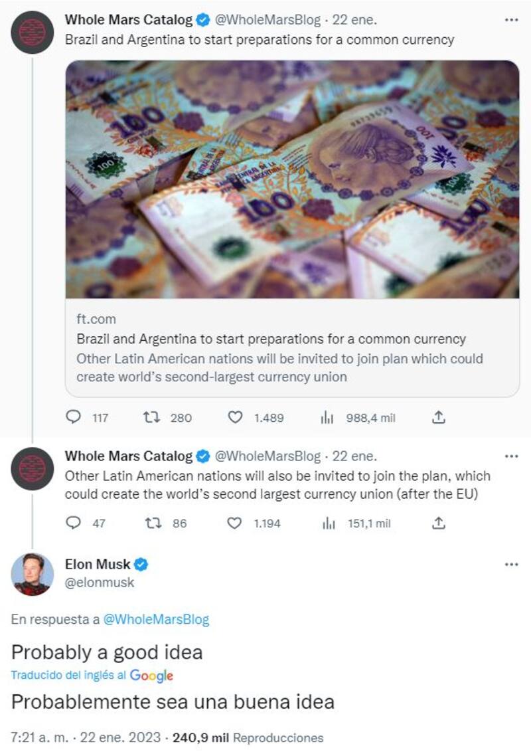Share the second Whole Mars Catalog tweet
Screen dimensions: 531x752
click(438, 523)
